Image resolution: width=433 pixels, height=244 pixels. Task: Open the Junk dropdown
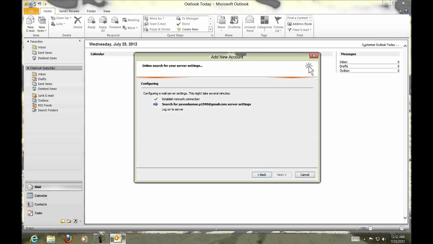pyautogui.click(x=58, y=24)
